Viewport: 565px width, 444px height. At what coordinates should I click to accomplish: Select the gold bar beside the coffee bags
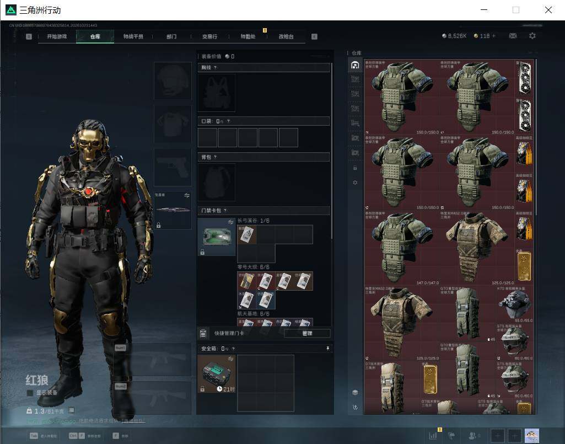pos(524,266)
